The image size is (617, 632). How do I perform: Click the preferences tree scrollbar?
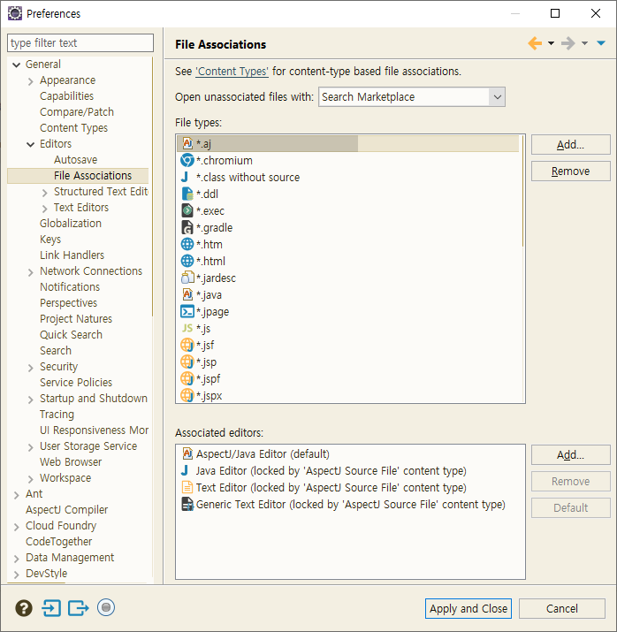click(152, 187)
